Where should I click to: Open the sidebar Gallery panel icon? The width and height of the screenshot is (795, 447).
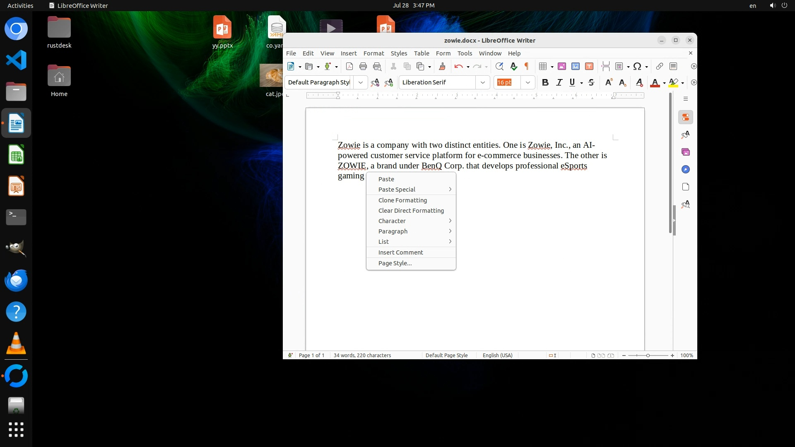pos(686,152)
